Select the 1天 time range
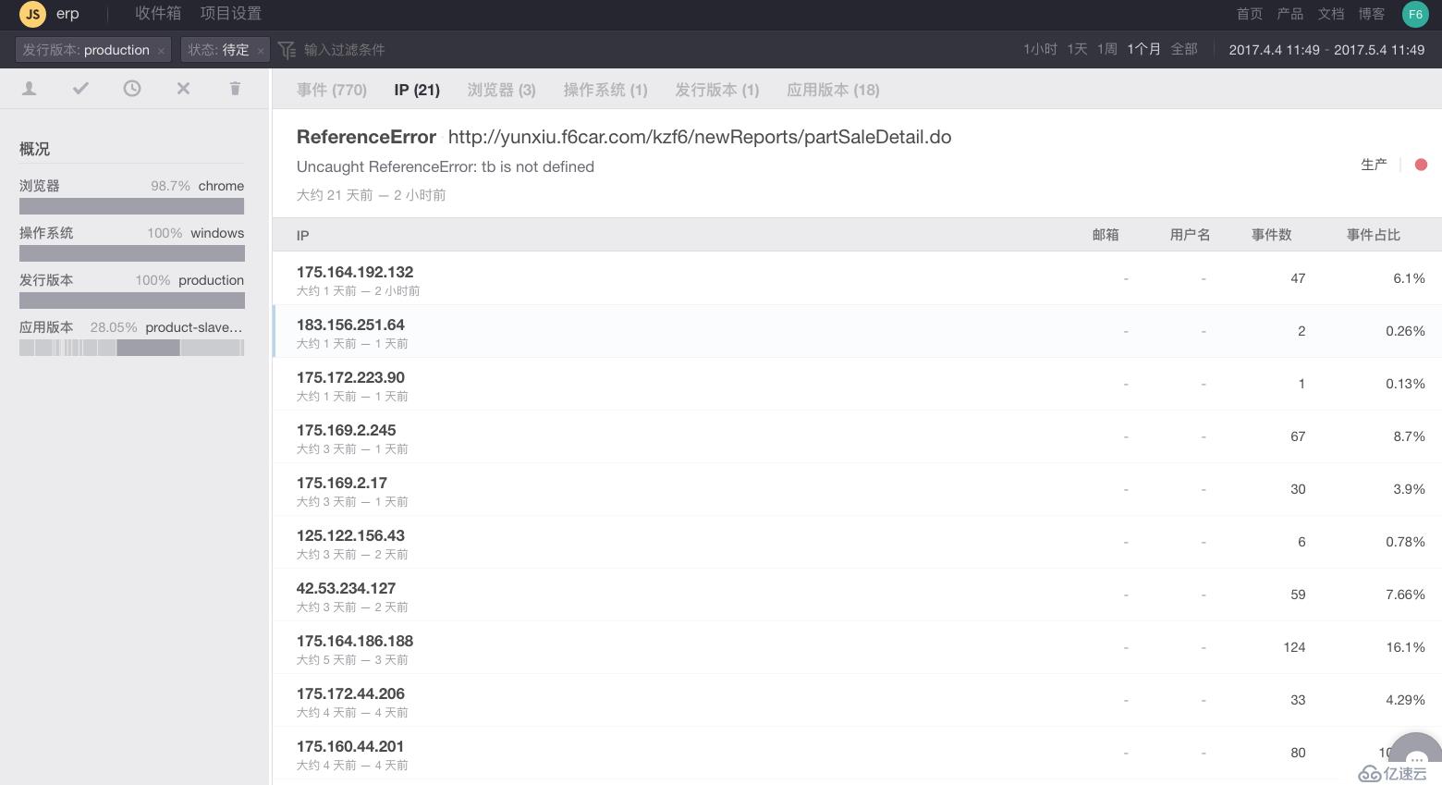 coord(1077,49)
